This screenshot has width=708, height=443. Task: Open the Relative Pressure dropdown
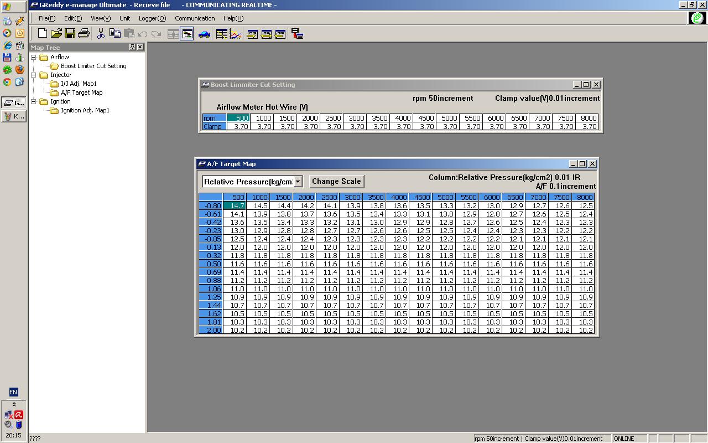click(298, 182)
